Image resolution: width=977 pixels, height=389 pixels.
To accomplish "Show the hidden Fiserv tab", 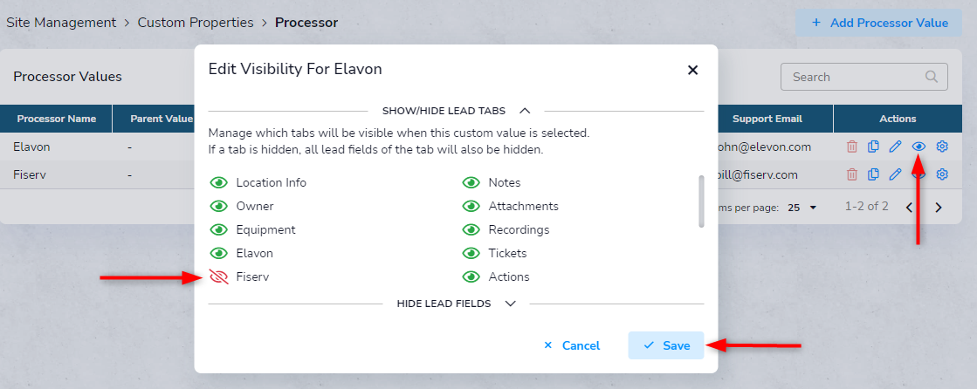I will tap(218, 277).
